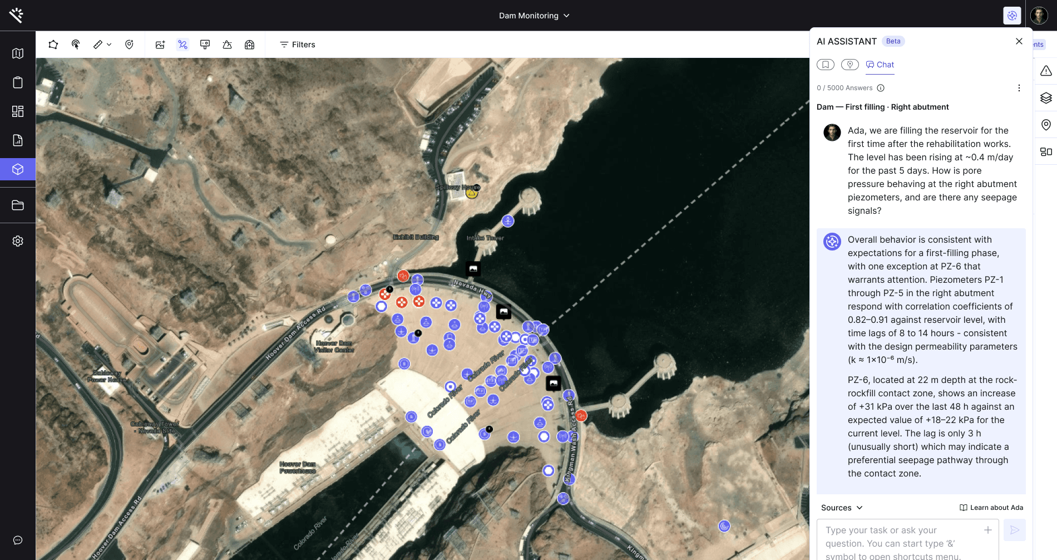Open the dashboard grid sidebar icon
The width and height of the screenshot is (1057, 560).
point(18,111)
